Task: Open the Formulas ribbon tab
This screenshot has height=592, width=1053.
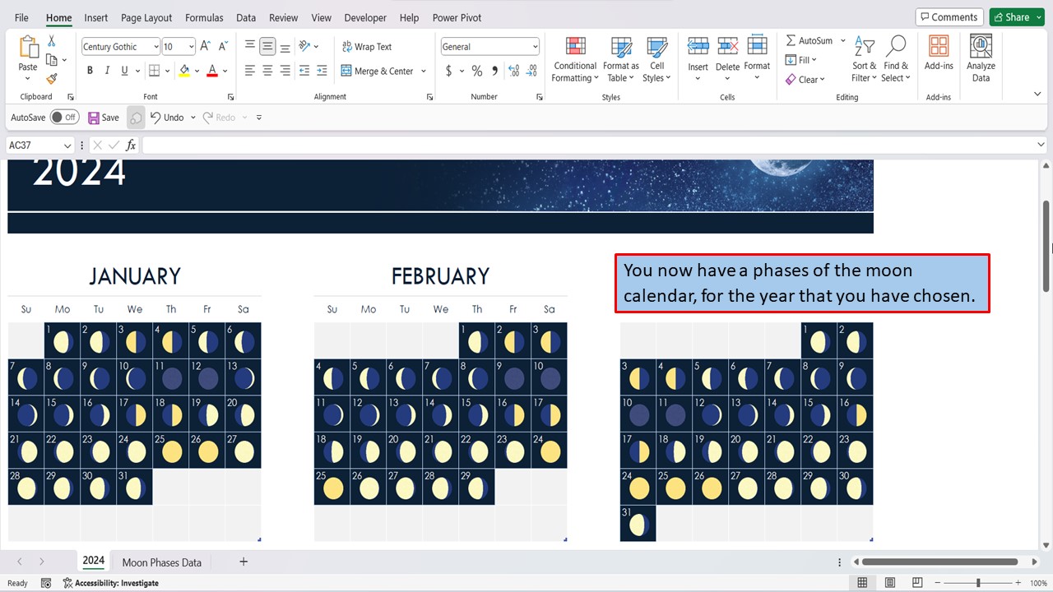Action: point(203,17)
